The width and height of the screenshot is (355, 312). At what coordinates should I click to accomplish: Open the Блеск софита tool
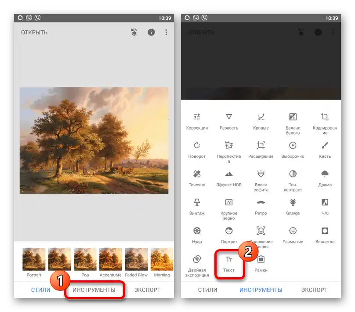click(261, 181)
